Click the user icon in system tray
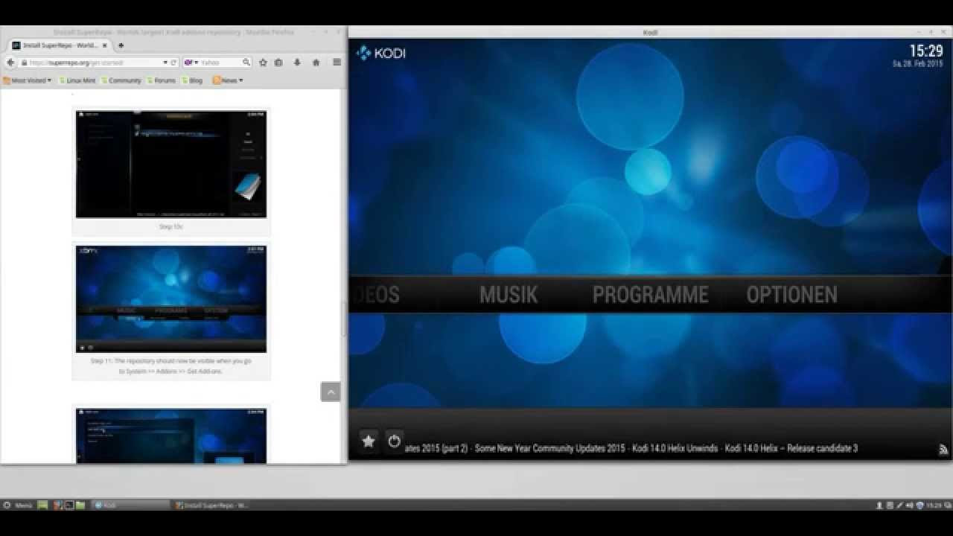 [880, 505]
